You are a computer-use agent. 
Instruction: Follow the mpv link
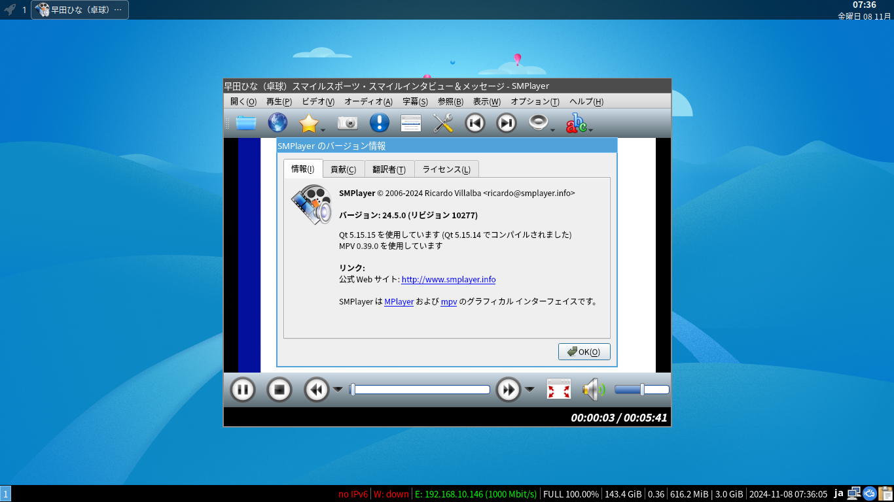[x=448, y=302]
